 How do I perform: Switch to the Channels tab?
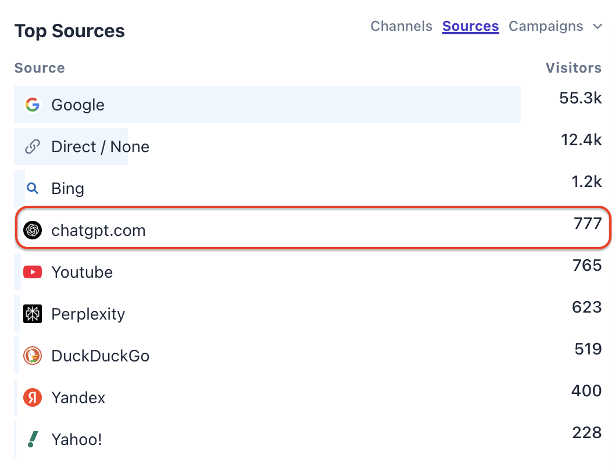coord(401,26)
